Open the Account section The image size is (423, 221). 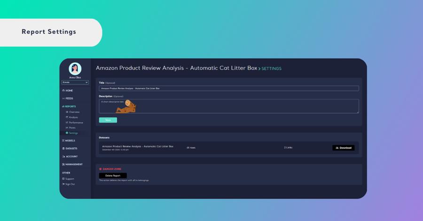pos(70,156)
